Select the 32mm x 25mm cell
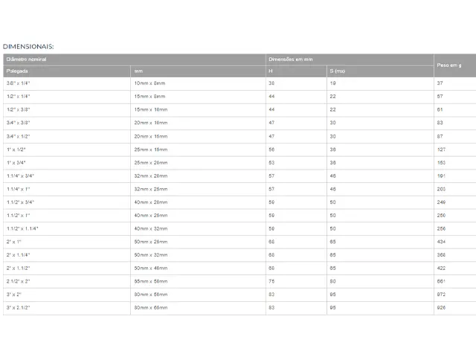The height and width of the screenshot is (357, 476). click(199, 189)
